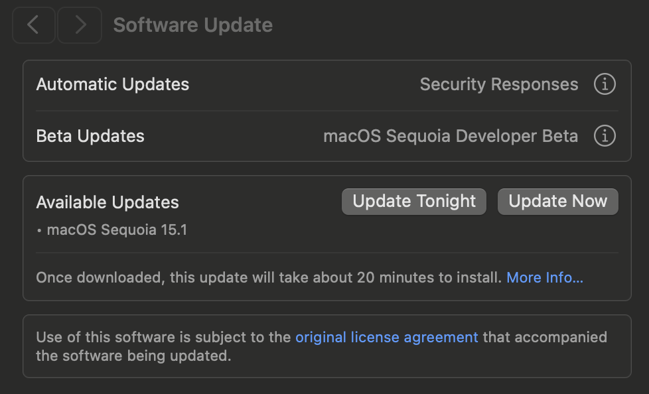Open info for Automatic Updates
The height and width of the screenshot is (394, 649).
click(x=604, y=85)
